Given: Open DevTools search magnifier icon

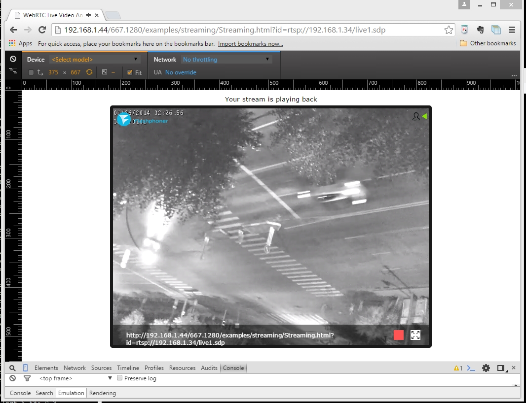Looking at the screenshot, I should [12, 368].
